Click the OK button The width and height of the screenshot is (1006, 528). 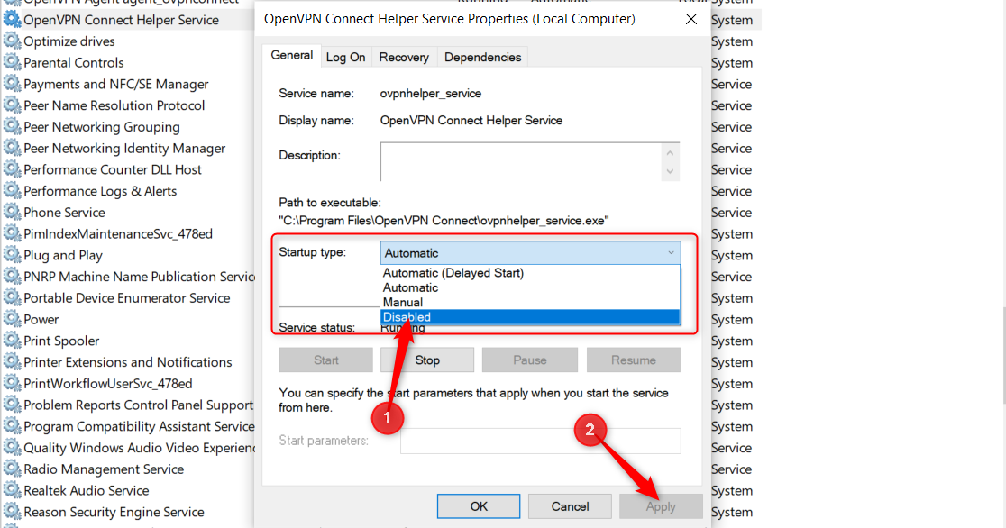pos(479,506)
